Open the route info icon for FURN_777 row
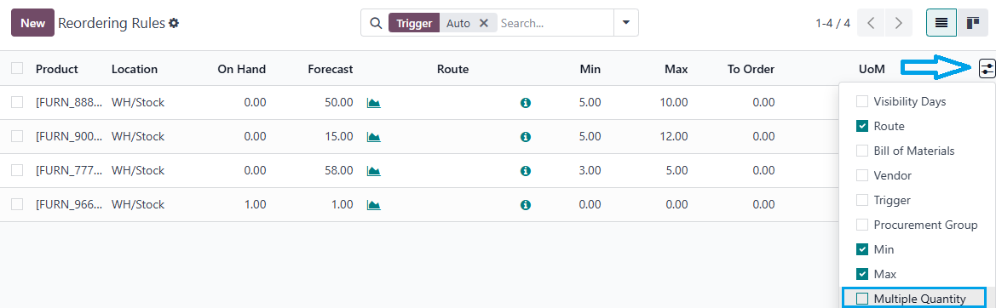The height and width of the screenshot is (308, 996). (x=526, y=170)
